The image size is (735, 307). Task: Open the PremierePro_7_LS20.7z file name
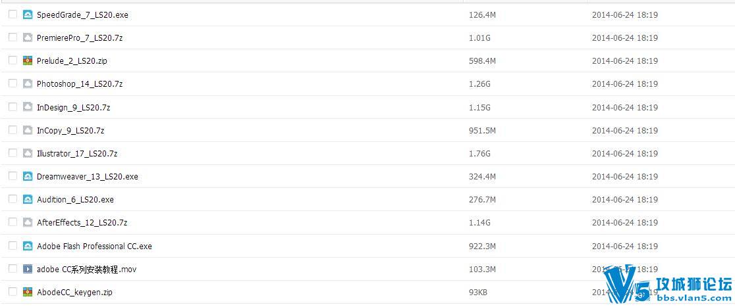click(x=80, y=38)
